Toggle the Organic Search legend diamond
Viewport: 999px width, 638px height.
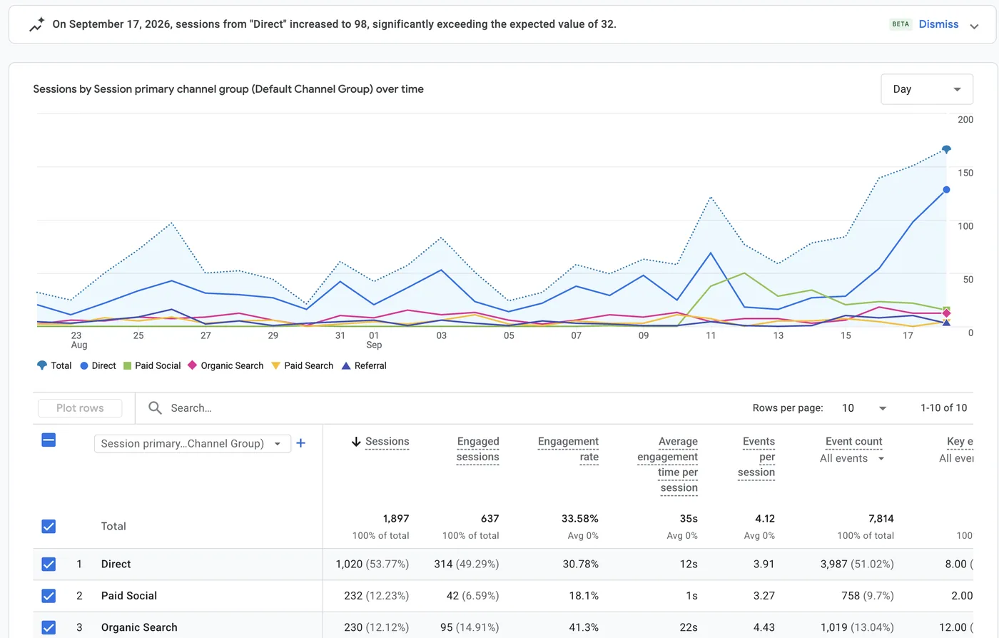192,365
